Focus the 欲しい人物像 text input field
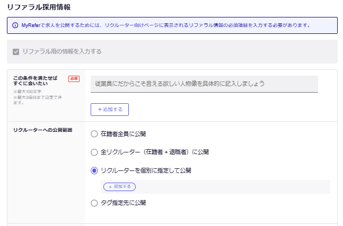 pos(204,84)
